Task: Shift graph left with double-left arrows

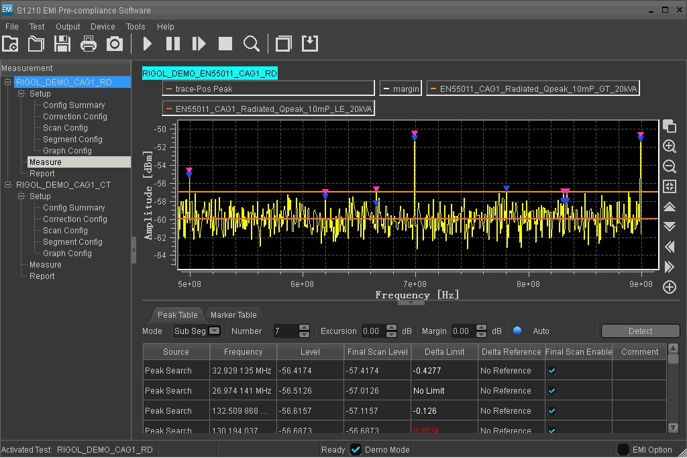Action: pyautogui.click(x=669, y=247)
